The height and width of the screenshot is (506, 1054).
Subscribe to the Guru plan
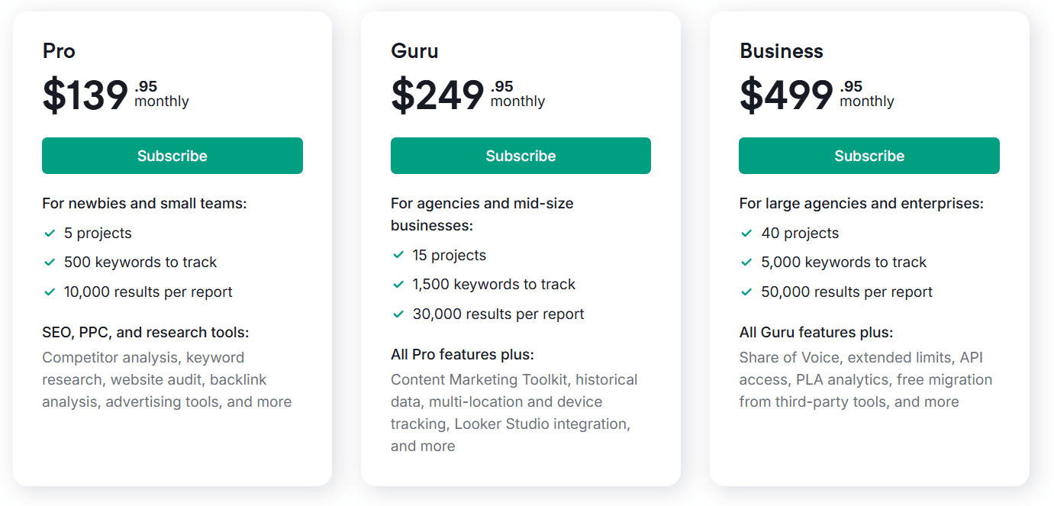pyautogui.click(x=520, y=155)
